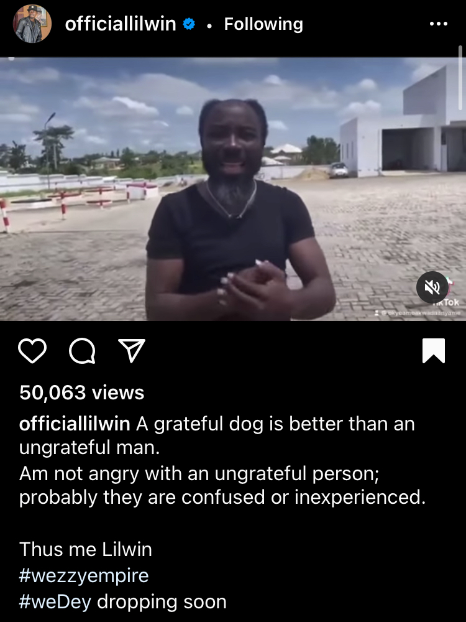Open comments via speech bubble icon

tap(82, 351)
